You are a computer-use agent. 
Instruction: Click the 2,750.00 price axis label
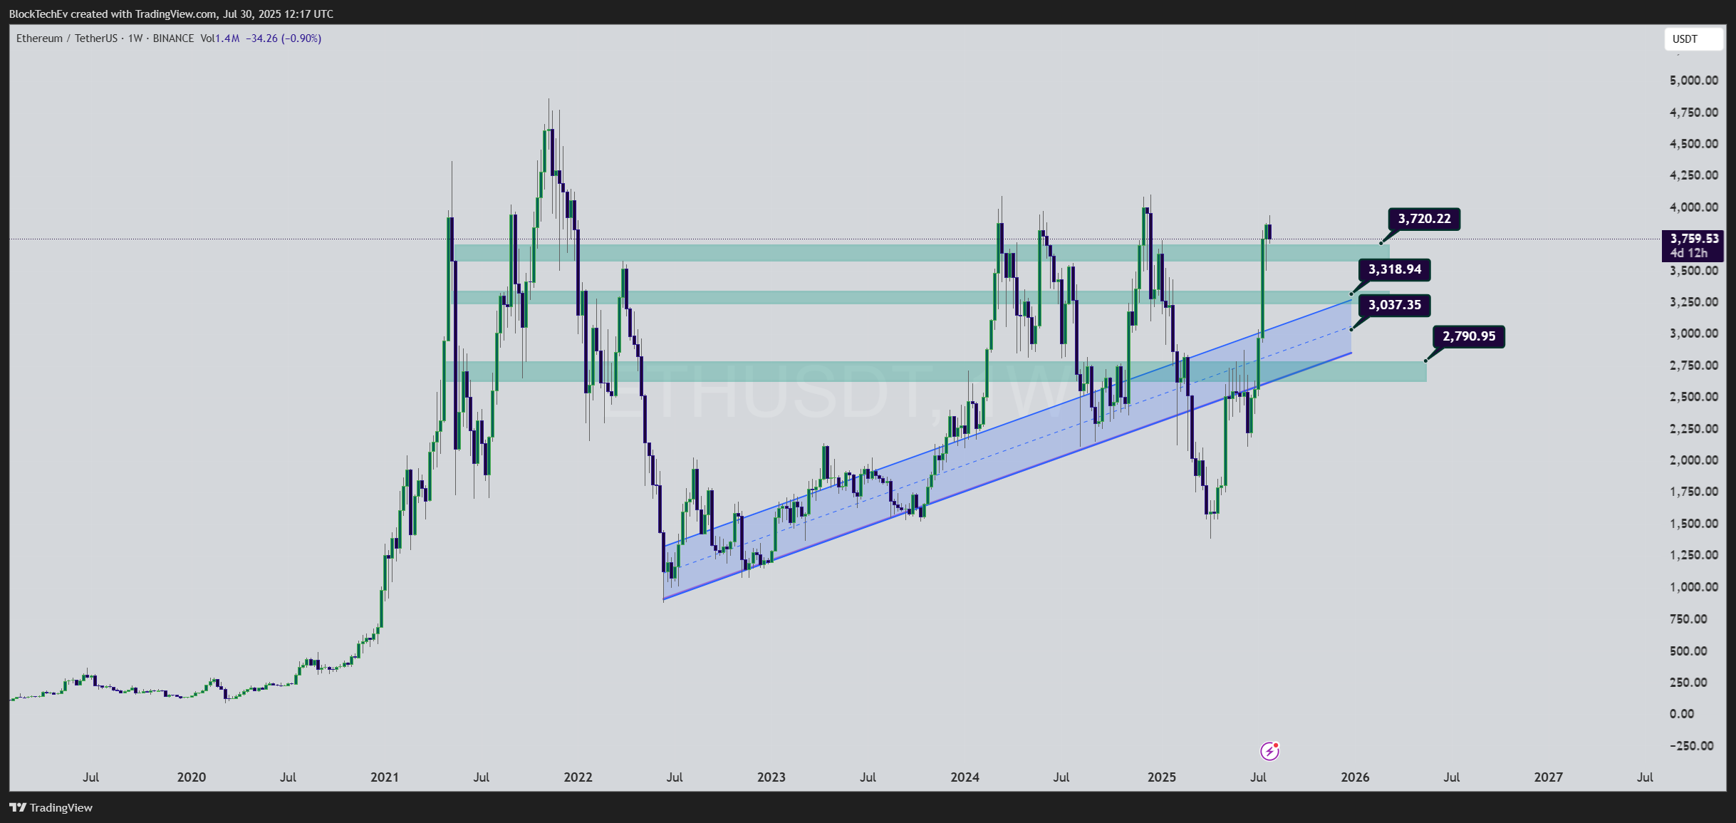click(x=1693, y=366)
